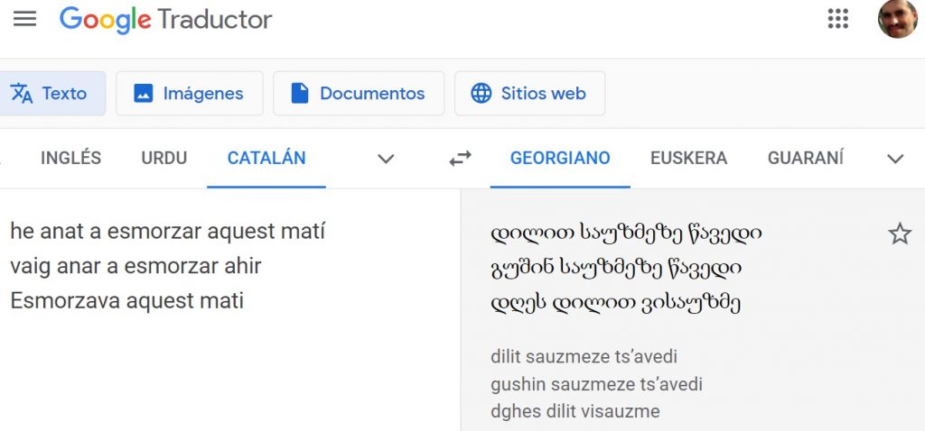The width and height of the screenshot is (925, 431).
Task: Click the user profile avatar
Action: tap(897, 19)
